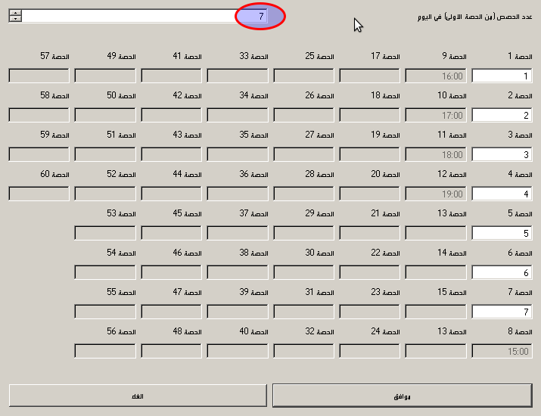Screen dimensions: 541x416
Task: Select the الحصة 5 input field
Action: [502, 233]
